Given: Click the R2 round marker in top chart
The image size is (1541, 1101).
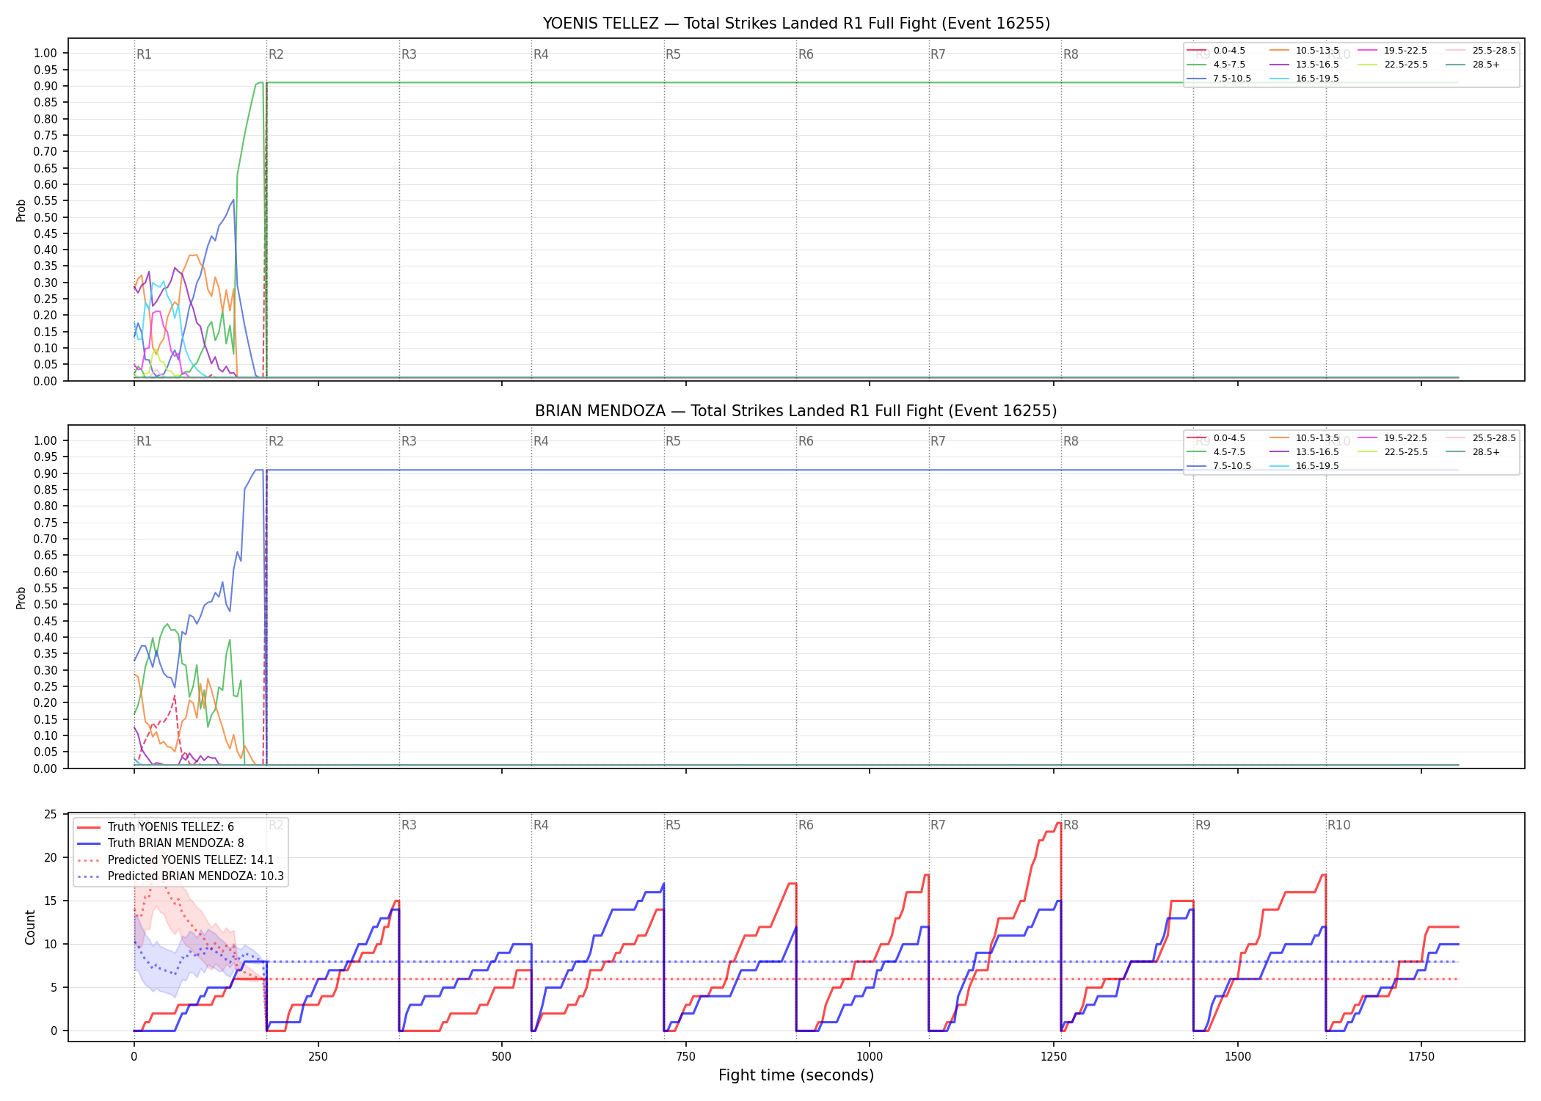Looking at the screenshot, I should [x=276, y=54].
